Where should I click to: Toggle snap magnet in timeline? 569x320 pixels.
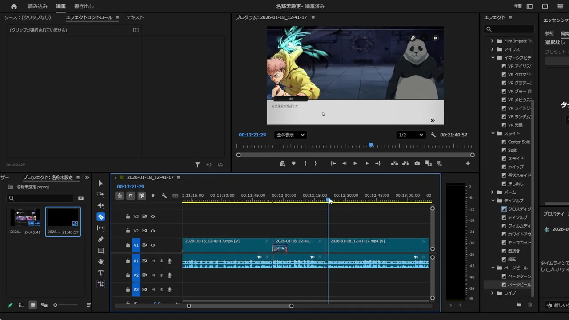point(130,196)
